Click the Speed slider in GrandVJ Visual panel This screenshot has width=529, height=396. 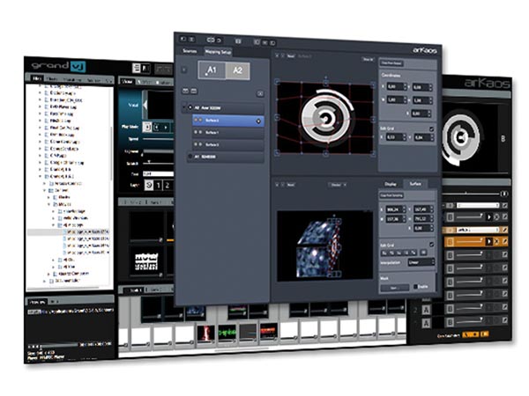click(x=158, y=139)
